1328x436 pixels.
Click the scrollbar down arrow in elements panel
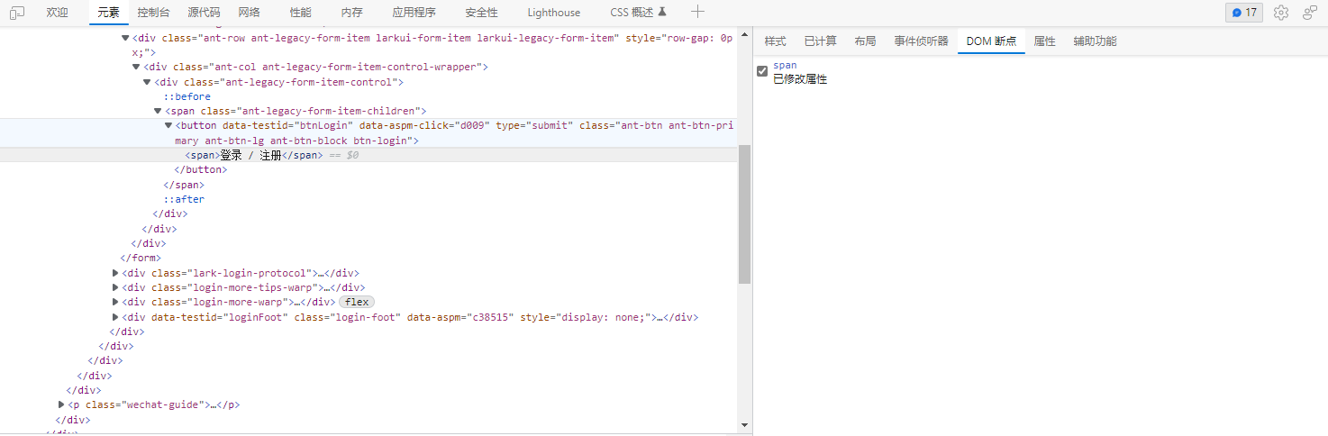pyautogui.click(x=744, y=425)
